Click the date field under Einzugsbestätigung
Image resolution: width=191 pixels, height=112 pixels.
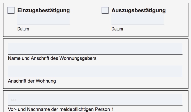(x=44, y=20)
